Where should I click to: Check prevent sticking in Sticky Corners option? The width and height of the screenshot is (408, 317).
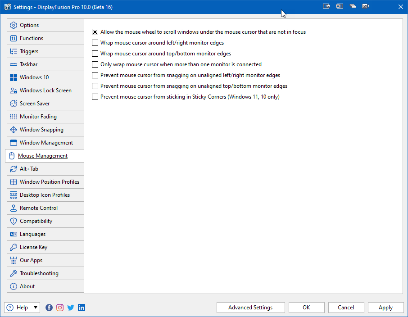[95, 97]
